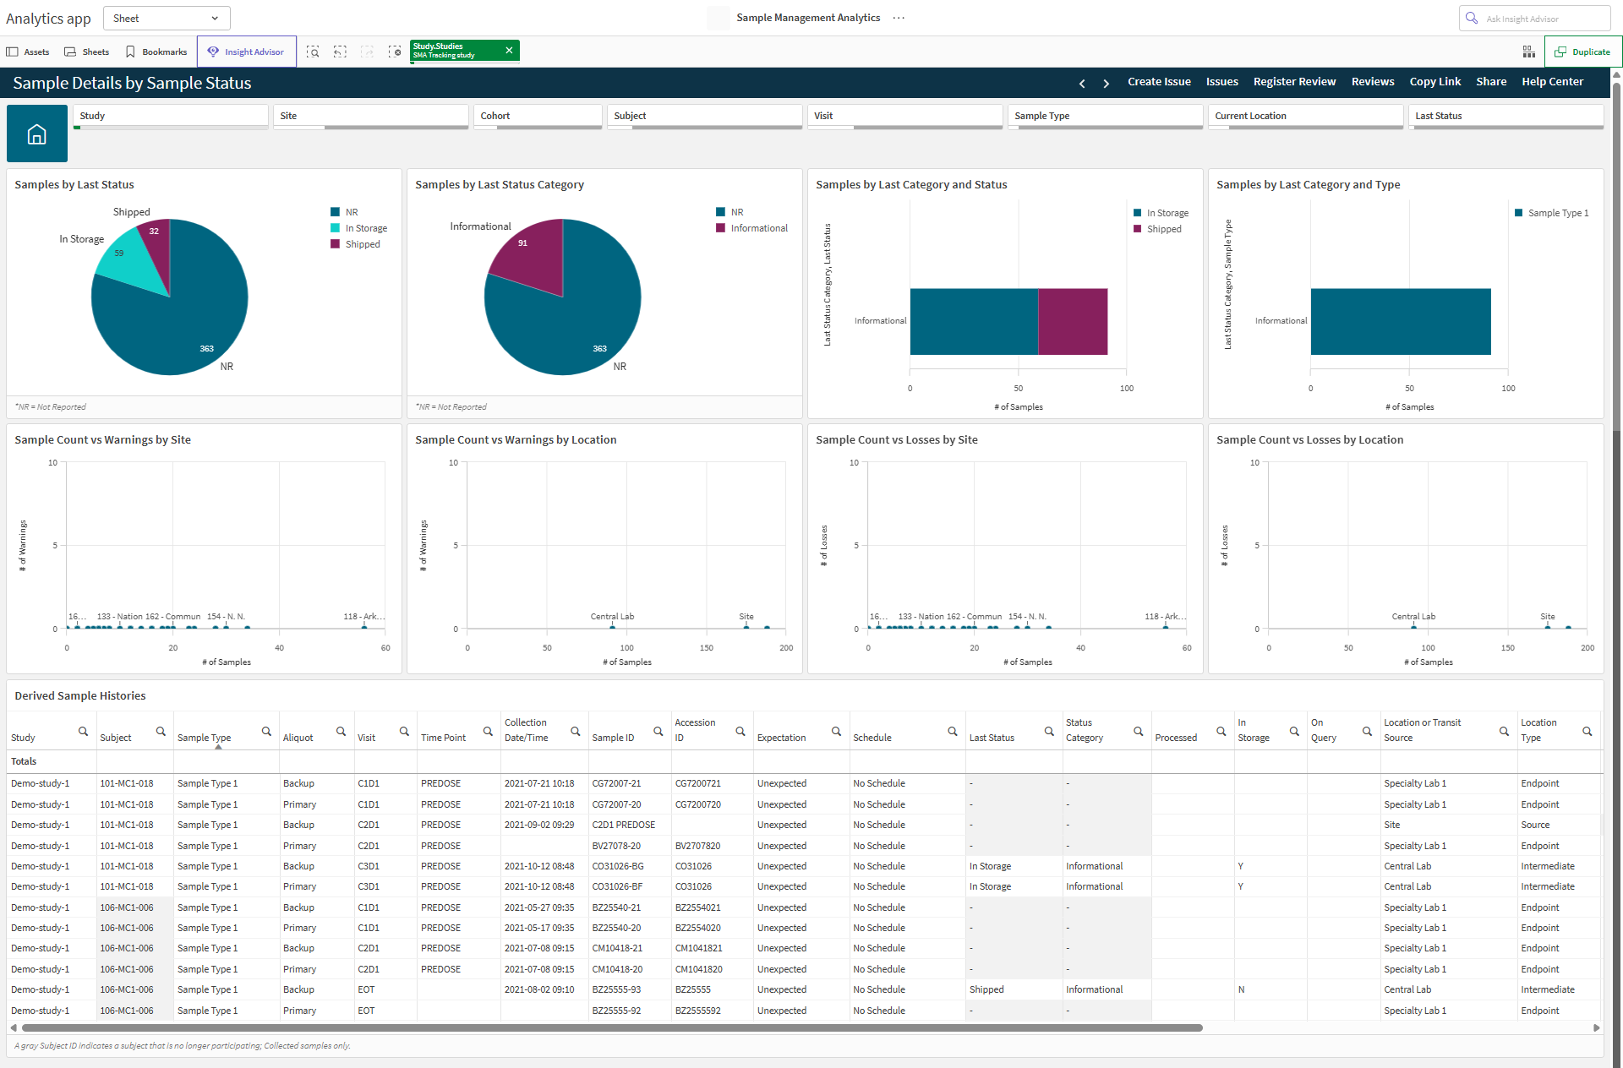1623x1068 pixels.
Task: Click Copy Link
Action: pyautogui.click(x=1434, y=82)
